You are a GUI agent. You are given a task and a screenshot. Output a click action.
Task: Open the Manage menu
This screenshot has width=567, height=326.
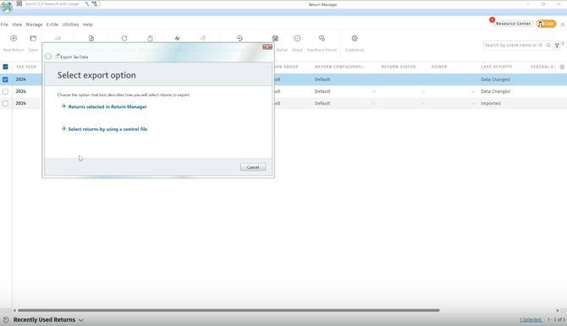(34, 24)
